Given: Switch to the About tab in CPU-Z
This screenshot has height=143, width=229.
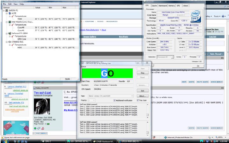Looking at the screenshot, I should click(x=185, y=6).
